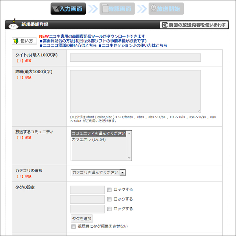Click the タイトル text input field
Screen dimensions: 236x236
135,58
